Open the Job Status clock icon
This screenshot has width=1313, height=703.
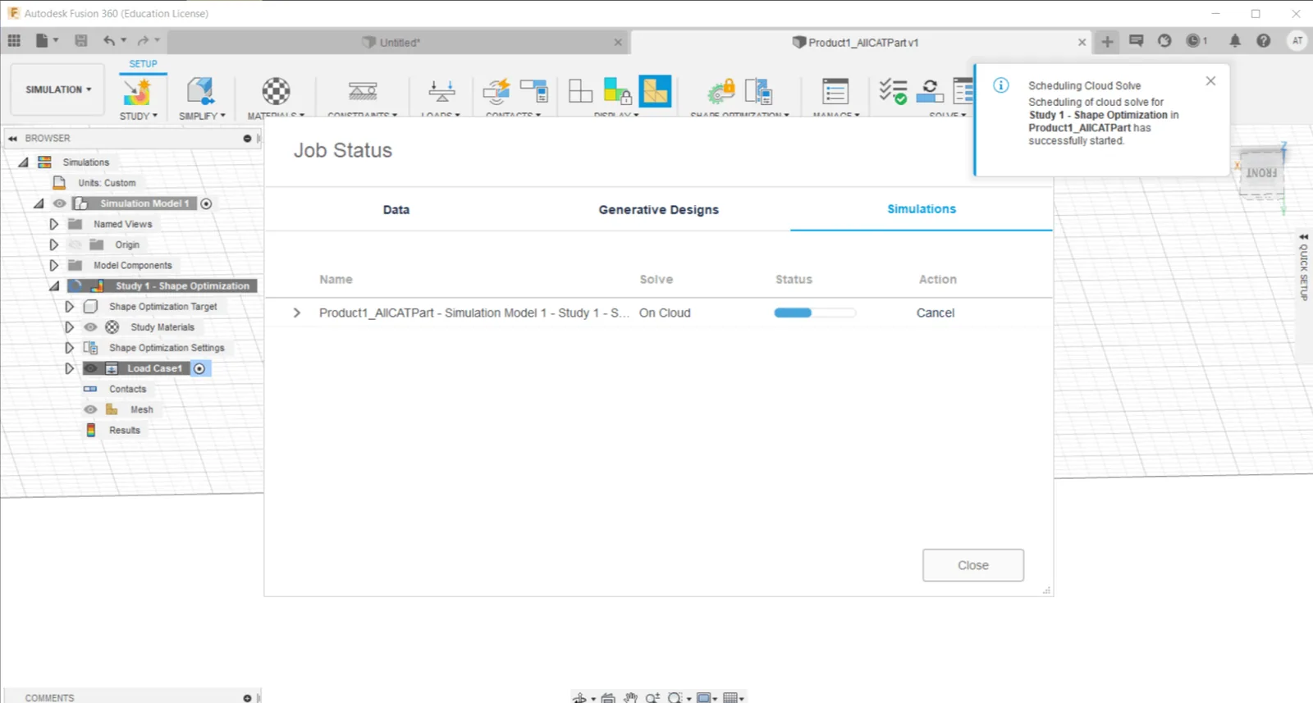pos(1195,40)
